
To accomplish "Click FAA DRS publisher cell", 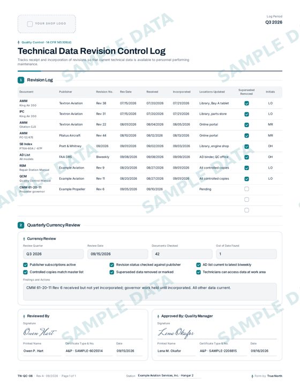I will [x=65, y=157].
